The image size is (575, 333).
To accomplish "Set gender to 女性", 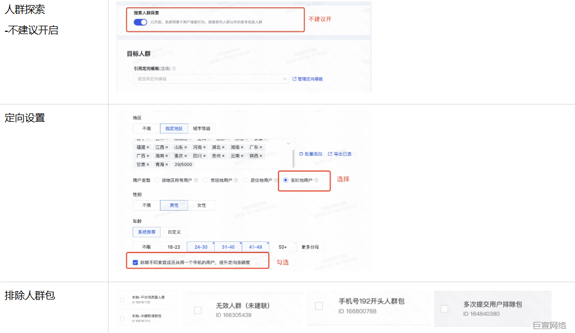I will coord(202,205).
